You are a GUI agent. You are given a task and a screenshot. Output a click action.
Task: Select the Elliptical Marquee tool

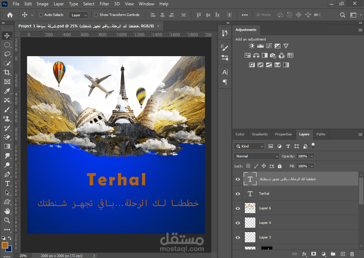7,45
